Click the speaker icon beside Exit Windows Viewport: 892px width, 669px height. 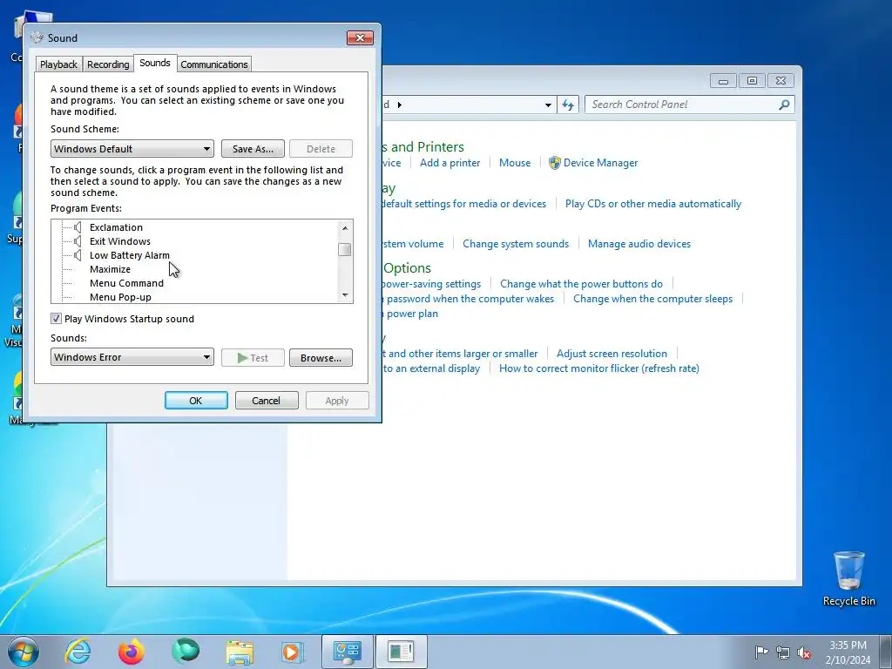click(78, 241)
